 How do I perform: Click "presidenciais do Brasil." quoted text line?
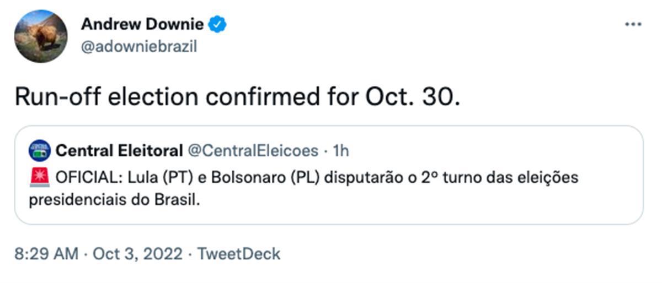(x=113, y=199)
